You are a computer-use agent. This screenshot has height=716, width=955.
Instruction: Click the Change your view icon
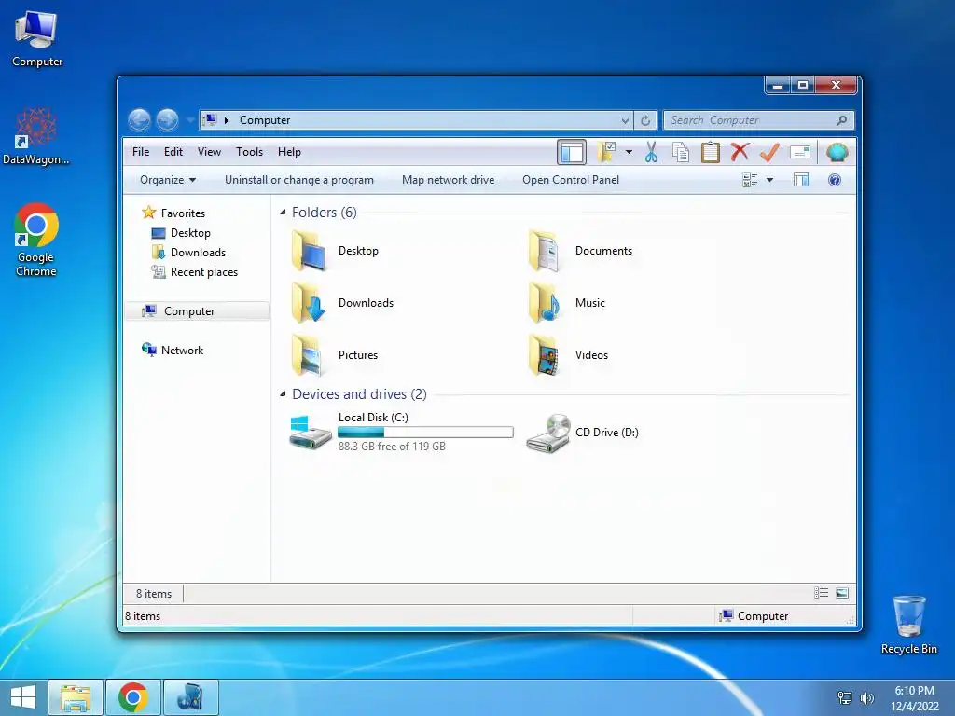click(750, 180)
